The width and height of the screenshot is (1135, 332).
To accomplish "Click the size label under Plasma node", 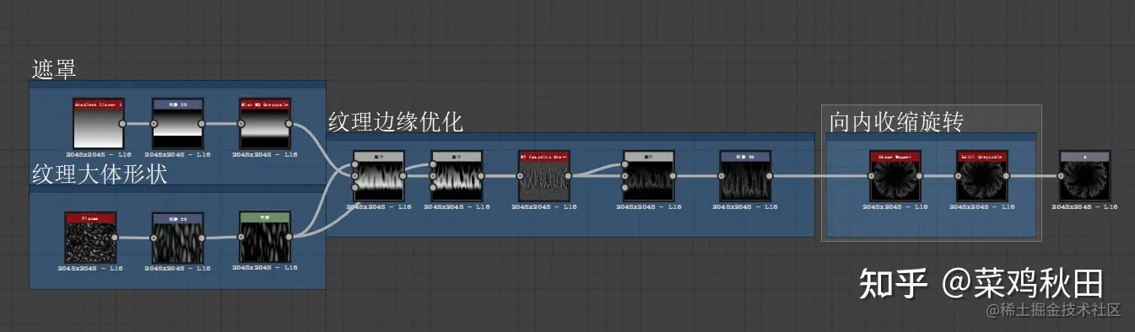I will 90,268.
